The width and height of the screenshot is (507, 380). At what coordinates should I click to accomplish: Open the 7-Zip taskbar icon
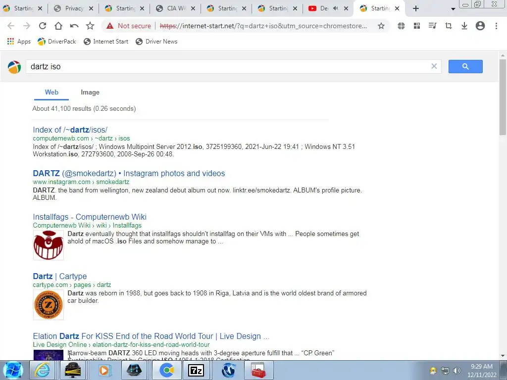pos(196,370)
